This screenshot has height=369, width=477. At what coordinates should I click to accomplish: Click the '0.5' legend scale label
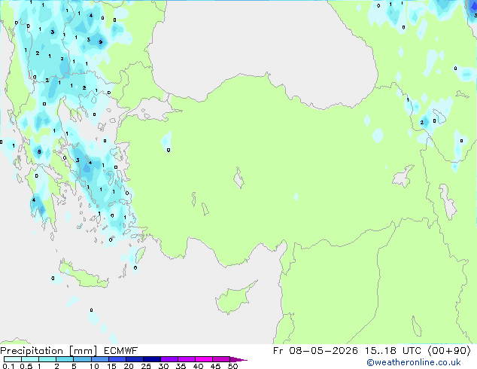tap(26, 366)
